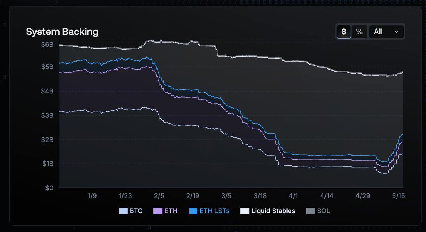This screenshot has height=232, width=426.
Task: Click the 5/15 date label
Action: tap(399, 195)
